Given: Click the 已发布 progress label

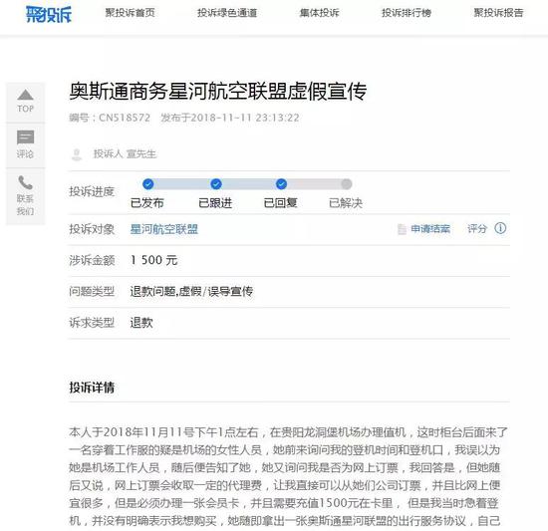Looking at the screenshot, I should coord(146,203).
